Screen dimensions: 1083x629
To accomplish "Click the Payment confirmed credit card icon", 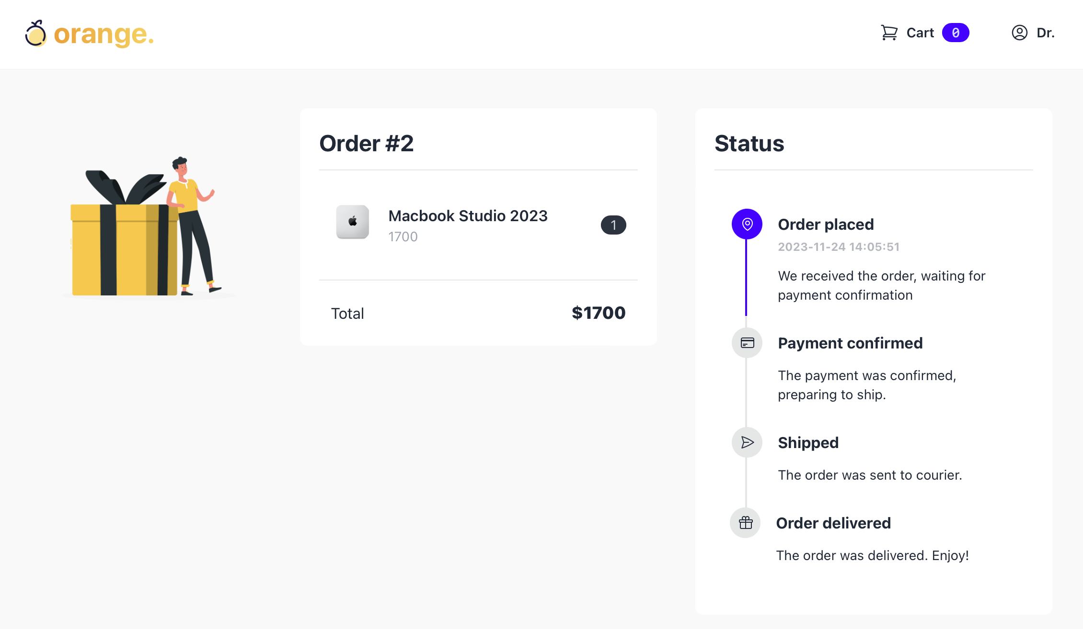I will (747, 343).
